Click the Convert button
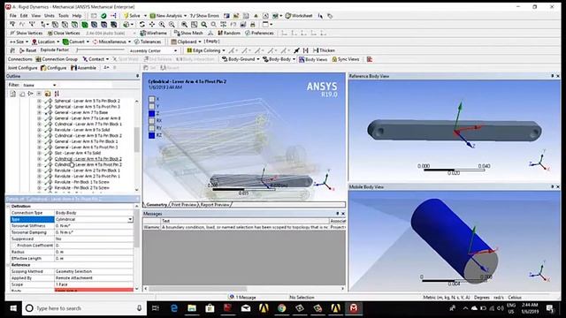Image resolution: width=566 pixels, height=318 pixels. coord(75,42)
